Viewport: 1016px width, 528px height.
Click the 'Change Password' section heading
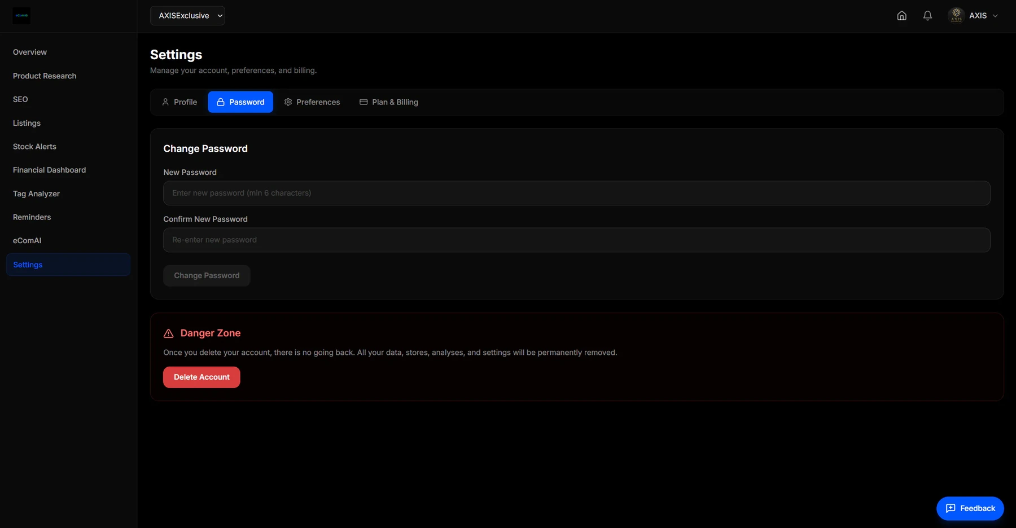click(205, 148)
